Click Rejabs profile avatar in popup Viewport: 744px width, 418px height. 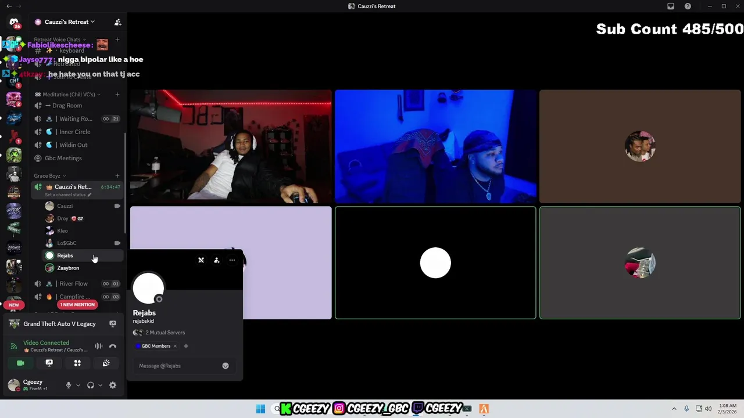148,287
